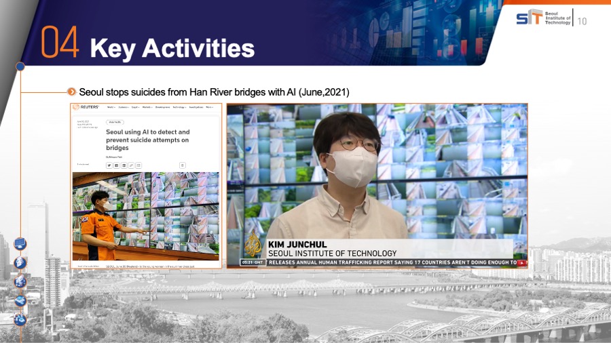611x343 pixels.
Task: Click the 'Key Activities' slide title
Action: coord(172,48)
